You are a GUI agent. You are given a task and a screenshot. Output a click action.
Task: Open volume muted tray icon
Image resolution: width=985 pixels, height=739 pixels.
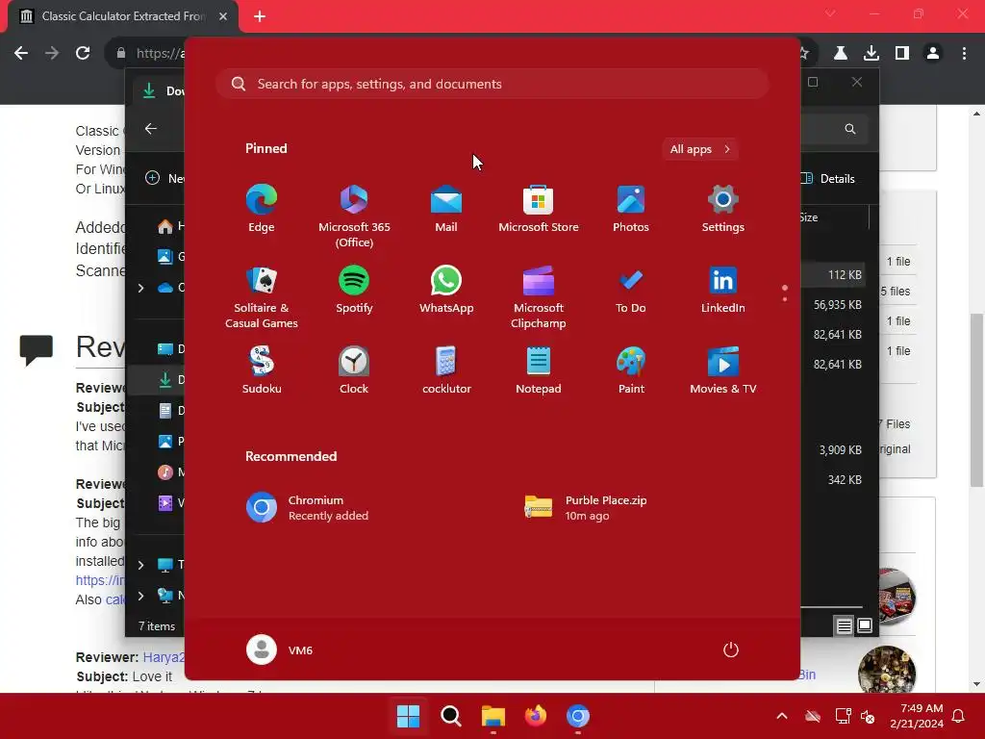click(869, 716)
